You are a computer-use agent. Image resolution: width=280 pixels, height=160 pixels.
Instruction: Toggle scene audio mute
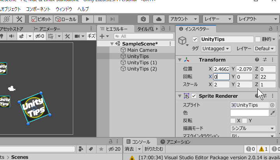pyautogui.click(x=12, y=36)
